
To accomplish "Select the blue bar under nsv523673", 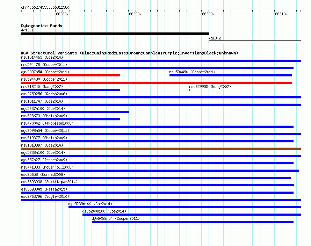I will [x=70, y=119].
